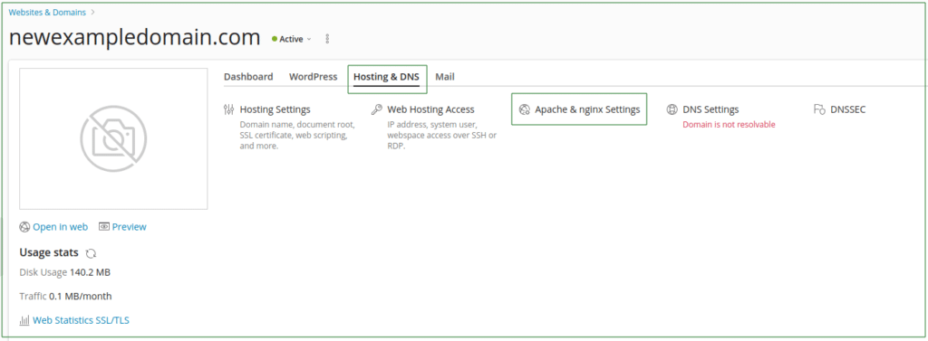Click the Hosting Settings sliders icon
Viewport: 928px width, 341px height.
pos(229,109)
